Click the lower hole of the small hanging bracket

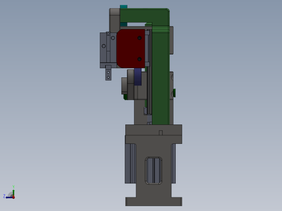point(108,77)
